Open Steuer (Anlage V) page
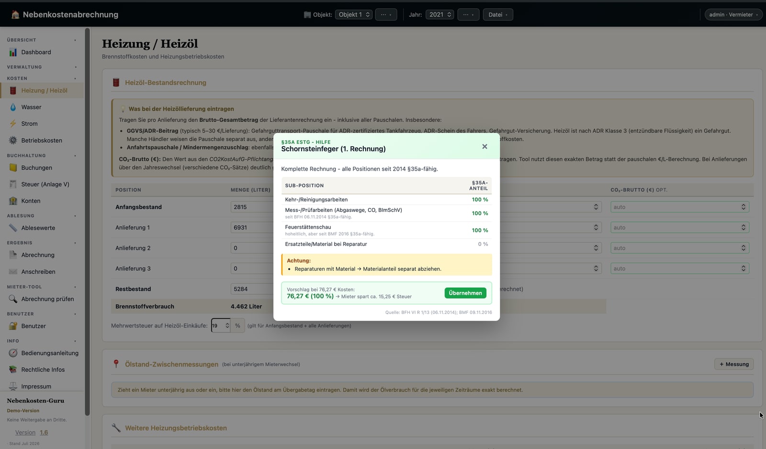Viewport: 766px width, 449px height. (42, 184)
